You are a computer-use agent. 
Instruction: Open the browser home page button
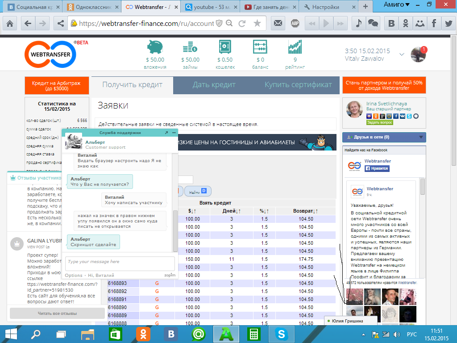[x=10, y=23]
